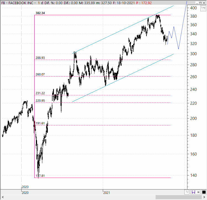Screen dimensions: 207x200
Task: Minimize the FB chart window
Action: [x=197, y=3]
